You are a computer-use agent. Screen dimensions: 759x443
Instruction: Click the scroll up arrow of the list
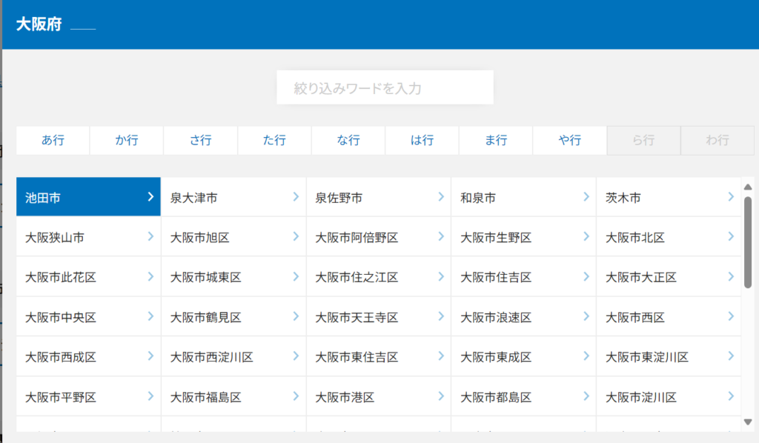[747, 187]
